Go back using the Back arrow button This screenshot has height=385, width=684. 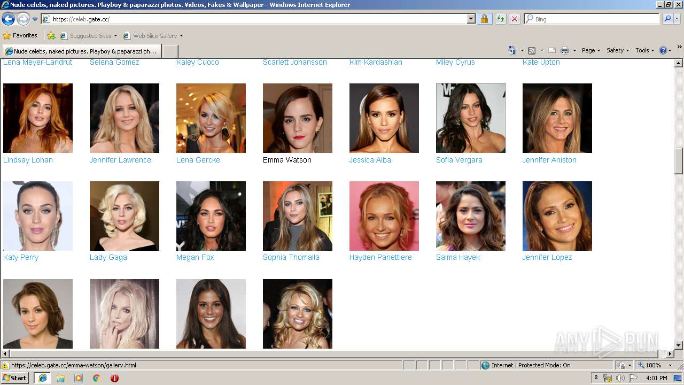pos(8,19)
